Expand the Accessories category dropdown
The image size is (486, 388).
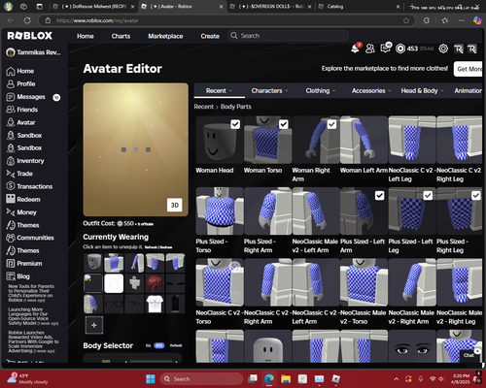coord(371,91)
